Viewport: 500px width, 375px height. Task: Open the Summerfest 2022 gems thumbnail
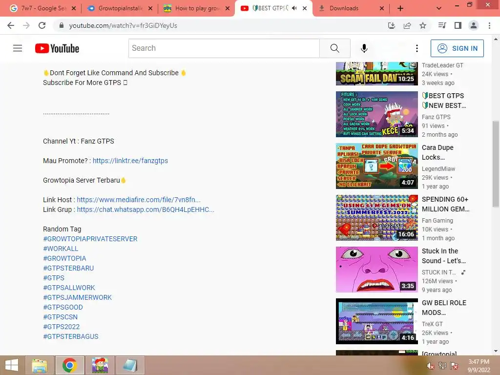point(376,218)
